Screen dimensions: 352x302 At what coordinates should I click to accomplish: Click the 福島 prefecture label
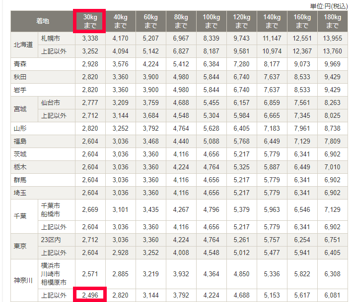point(20,141)
